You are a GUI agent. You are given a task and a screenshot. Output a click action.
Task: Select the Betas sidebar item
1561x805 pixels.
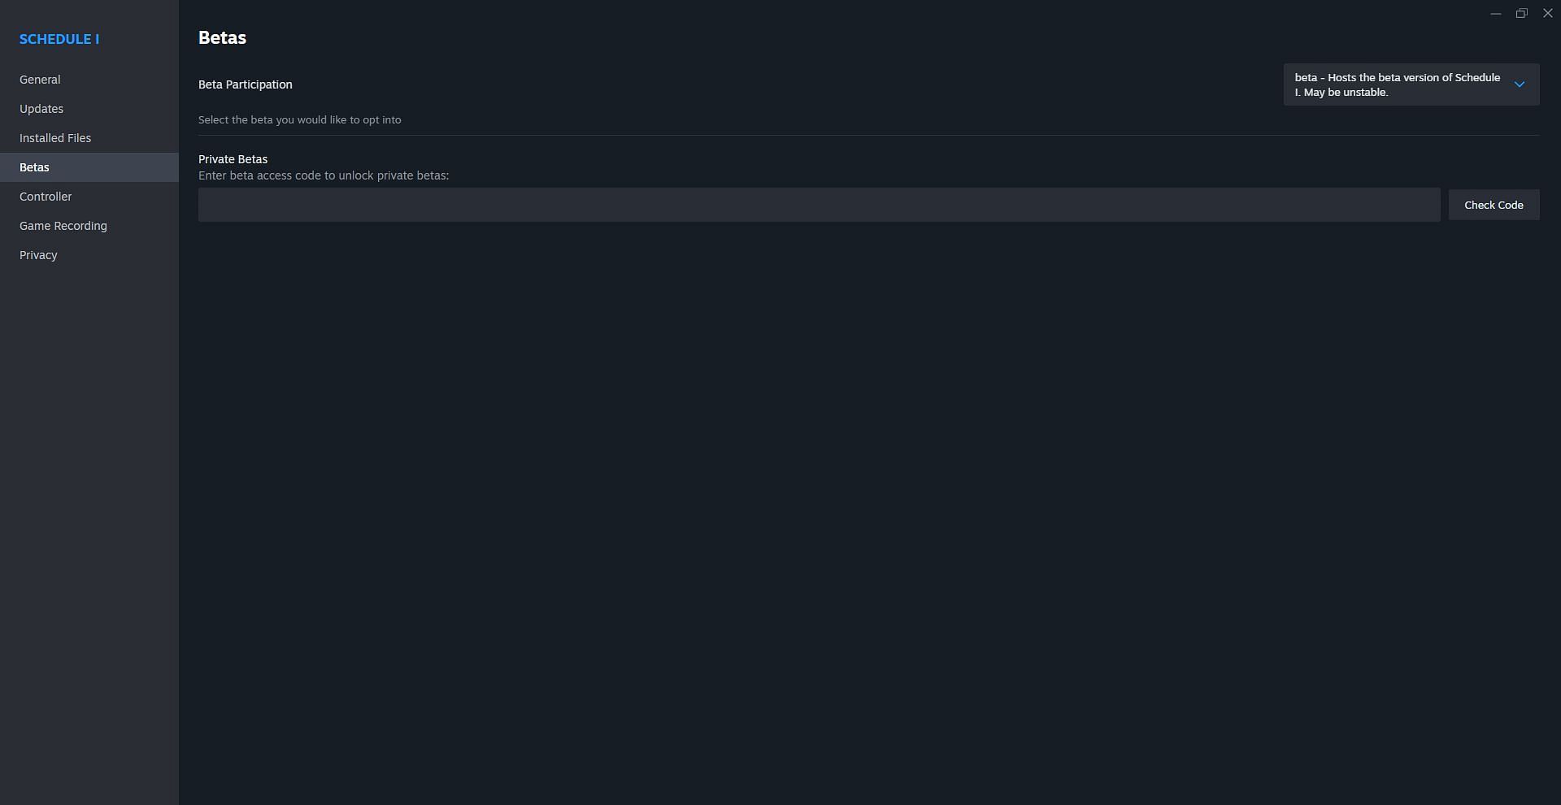(89, 167)
